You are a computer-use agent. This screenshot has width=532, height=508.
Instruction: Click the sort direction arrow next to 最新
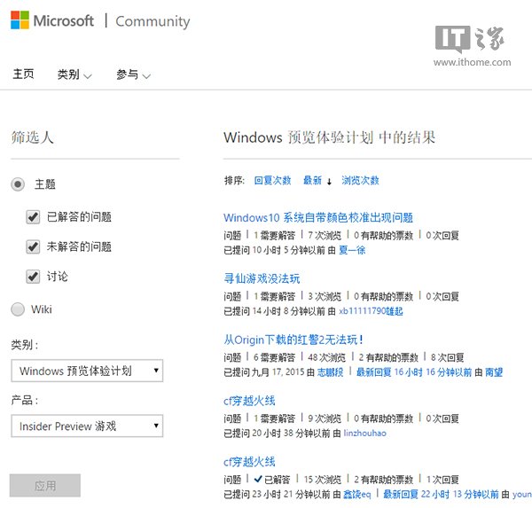click(x=329, y=181)
